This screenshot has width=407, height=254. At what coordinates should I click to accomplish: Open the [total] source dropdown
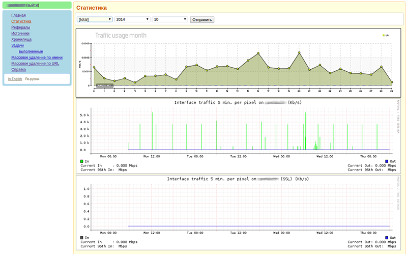(x=95, y=19)
